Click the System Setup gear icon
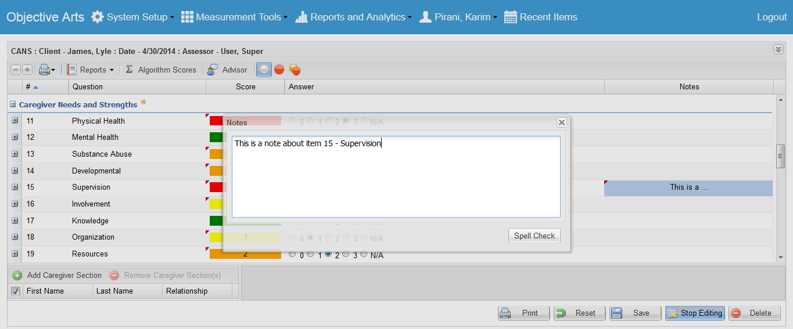The height and width of the screenshot is (329, 793). (x=98, y=17)
